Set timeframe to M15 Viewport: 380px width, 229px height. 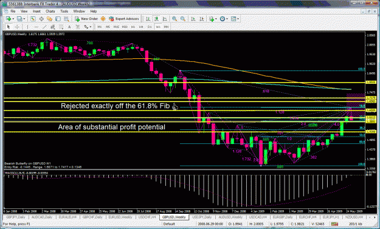[116, 27]
